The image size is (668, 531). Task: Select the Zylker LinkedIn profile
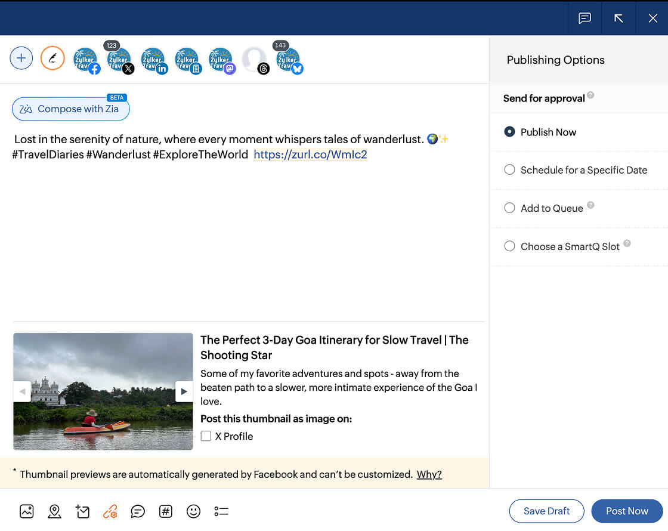click(x=153, y=60)
